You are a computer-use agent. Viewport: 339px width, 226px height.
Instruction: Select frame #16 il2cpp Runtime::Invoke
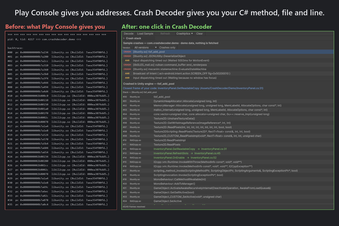click(x=228, y=166)
